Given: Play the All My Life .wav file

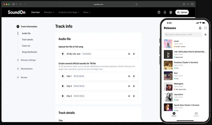Looking at the screenshot, I should pyautogui.click(x=63, y=54).
